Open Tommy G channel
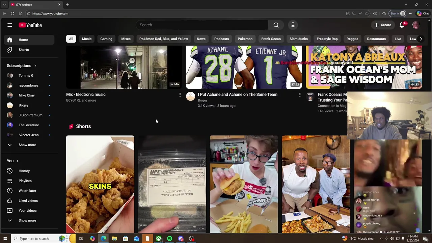Viewport: 432px width, 243px height. (29, 76)
